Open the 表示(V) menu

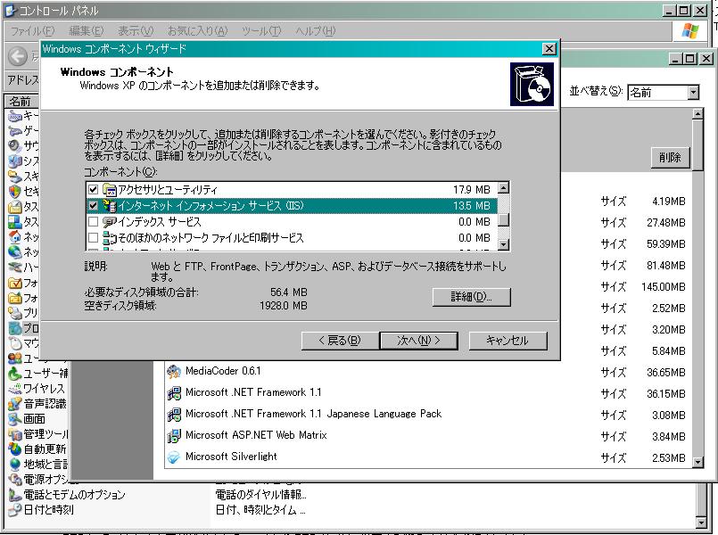(x=135, y=30)
